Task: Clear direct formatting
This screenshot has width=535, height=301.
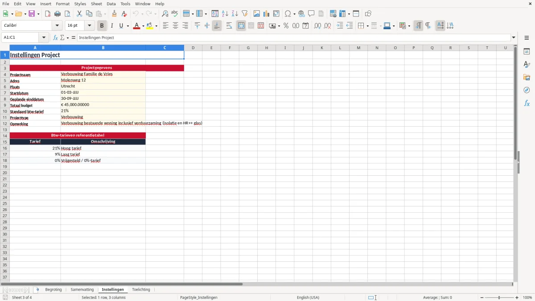Action: pyautogui.click(x=124, y=14)
